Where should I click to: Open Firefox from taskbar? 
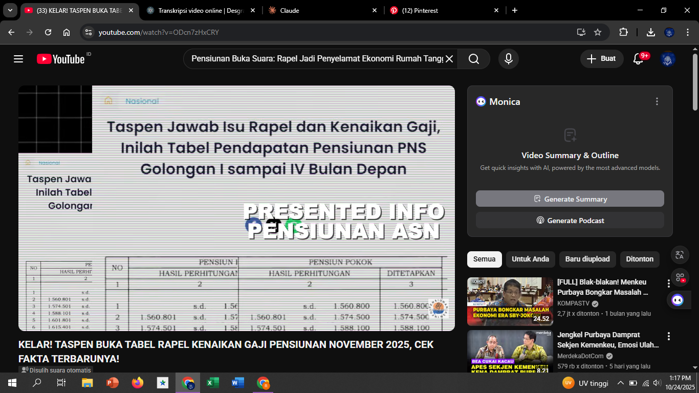[138, 383]
